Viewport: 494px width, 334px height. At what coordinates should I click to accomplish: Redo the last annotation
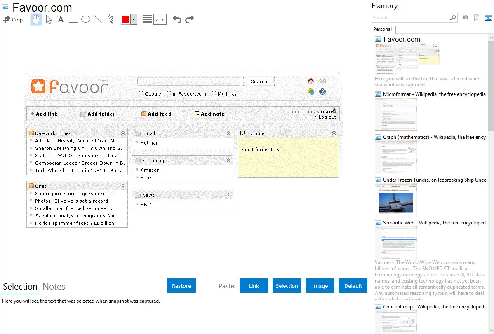189,19
